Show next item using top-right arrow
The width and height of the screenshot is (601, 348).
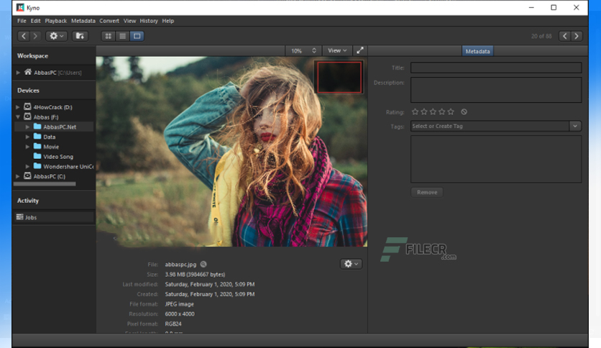pyautogui.click(x=577, y=36)
